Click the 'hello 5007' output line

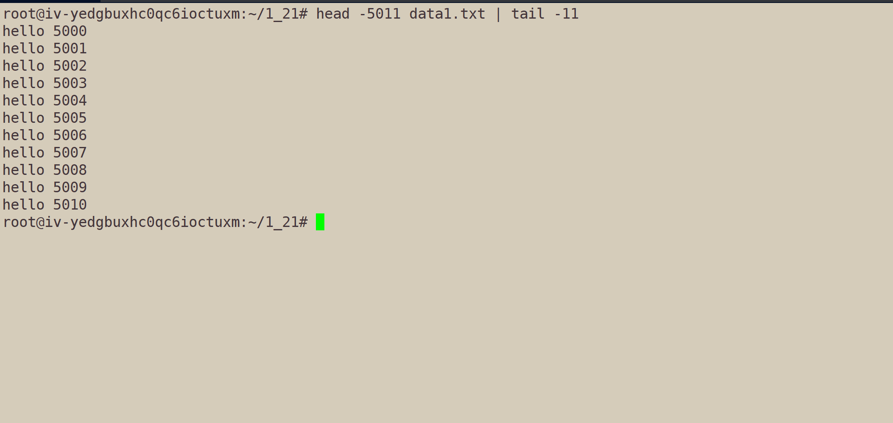point(45,153)
